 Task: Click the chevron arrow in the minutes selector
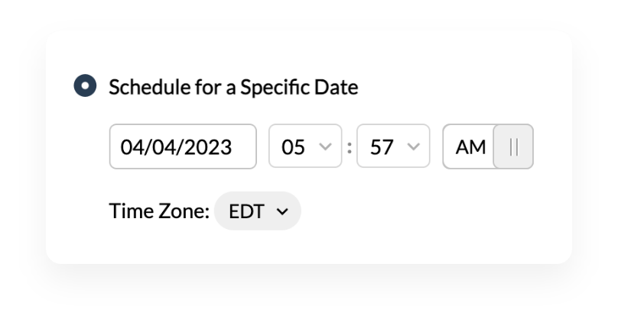(x=413, y=146)
